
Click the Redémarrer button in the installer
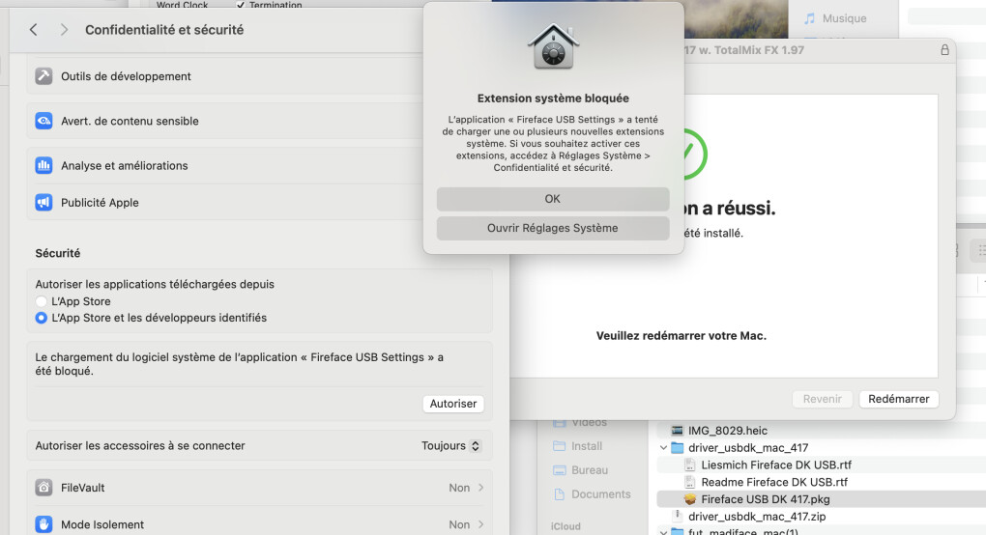(899, 399)
